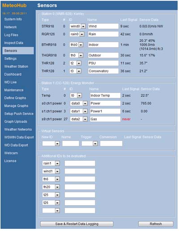The height and width of the screenshot is (231, 179).
Task: Edit the Outdoor name field
Action: [x=103, y=55]
